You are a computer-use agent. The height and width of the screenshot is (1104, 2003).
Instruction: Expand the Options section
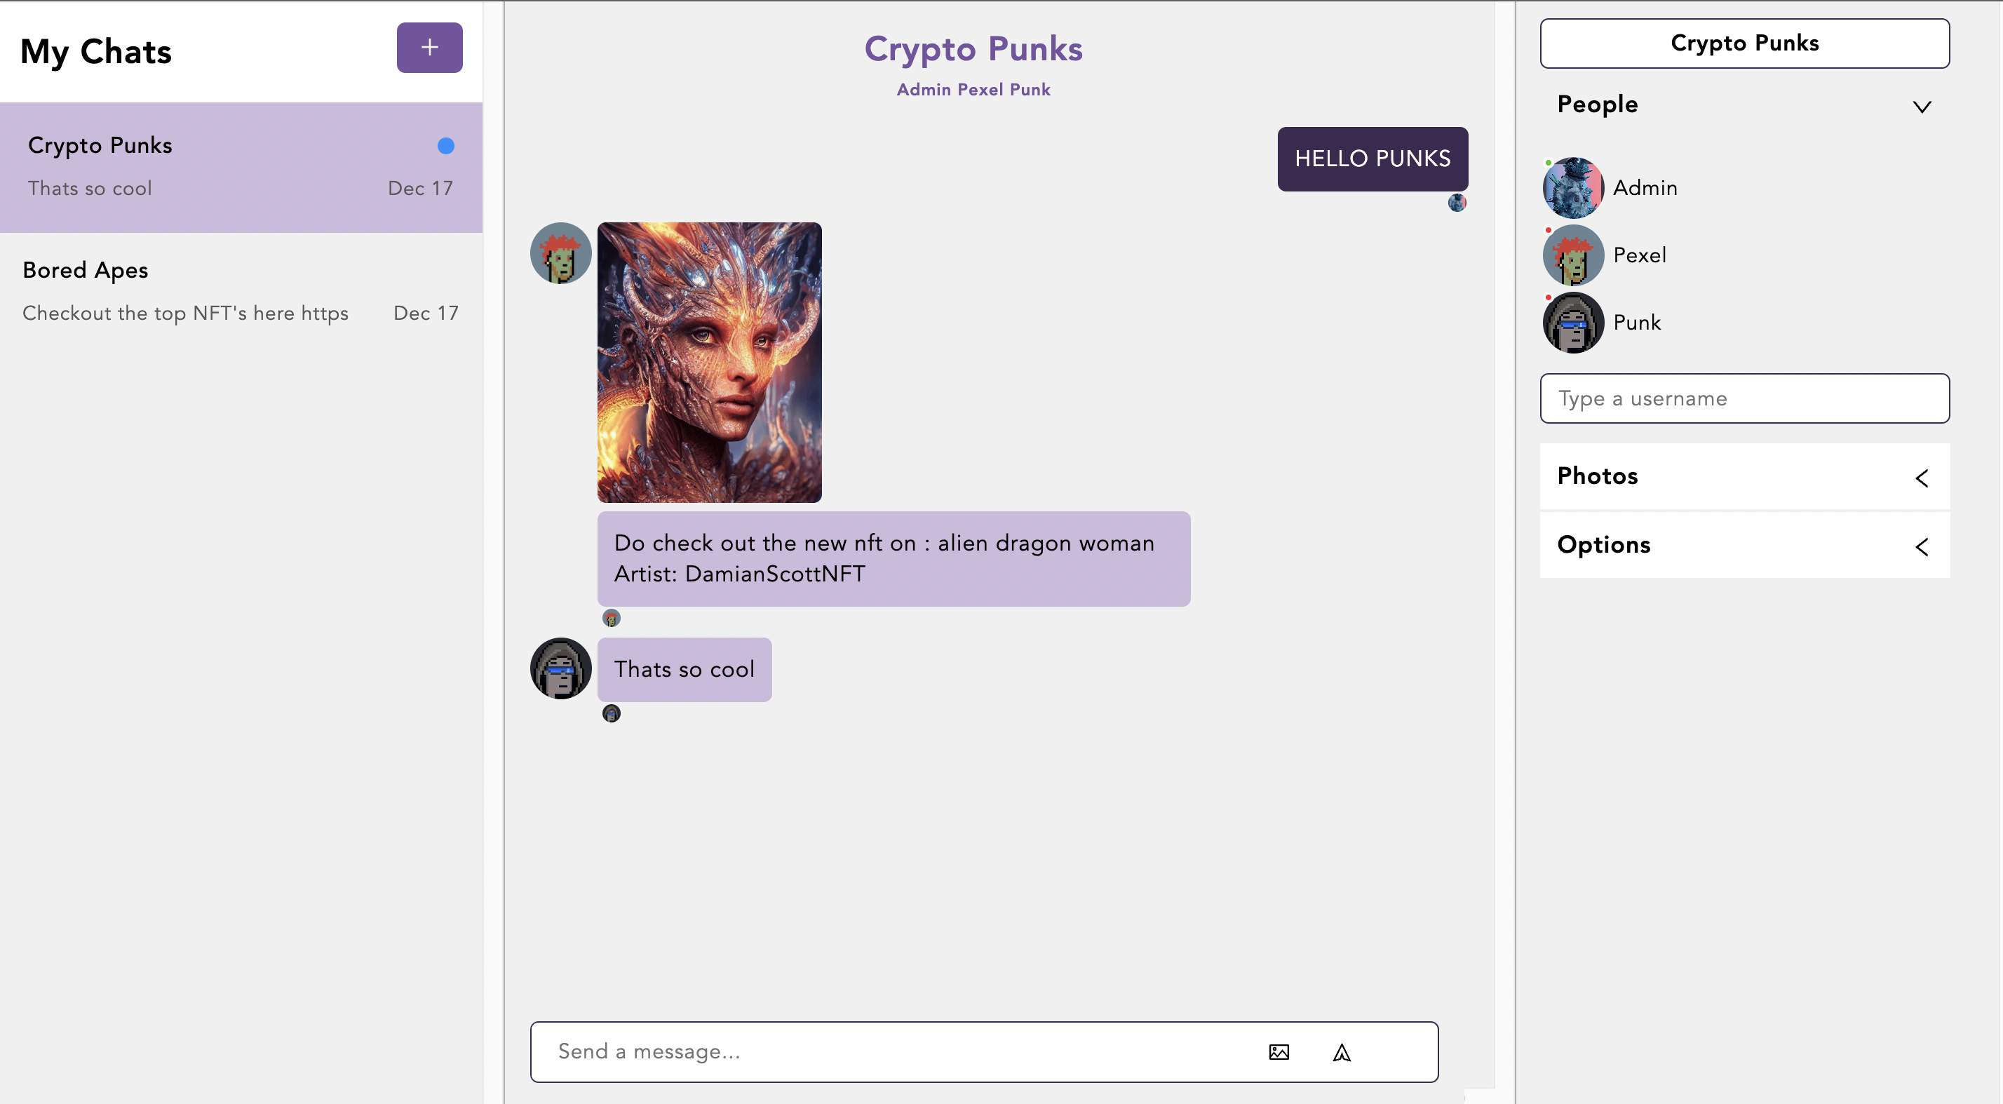pos(1744,545)
